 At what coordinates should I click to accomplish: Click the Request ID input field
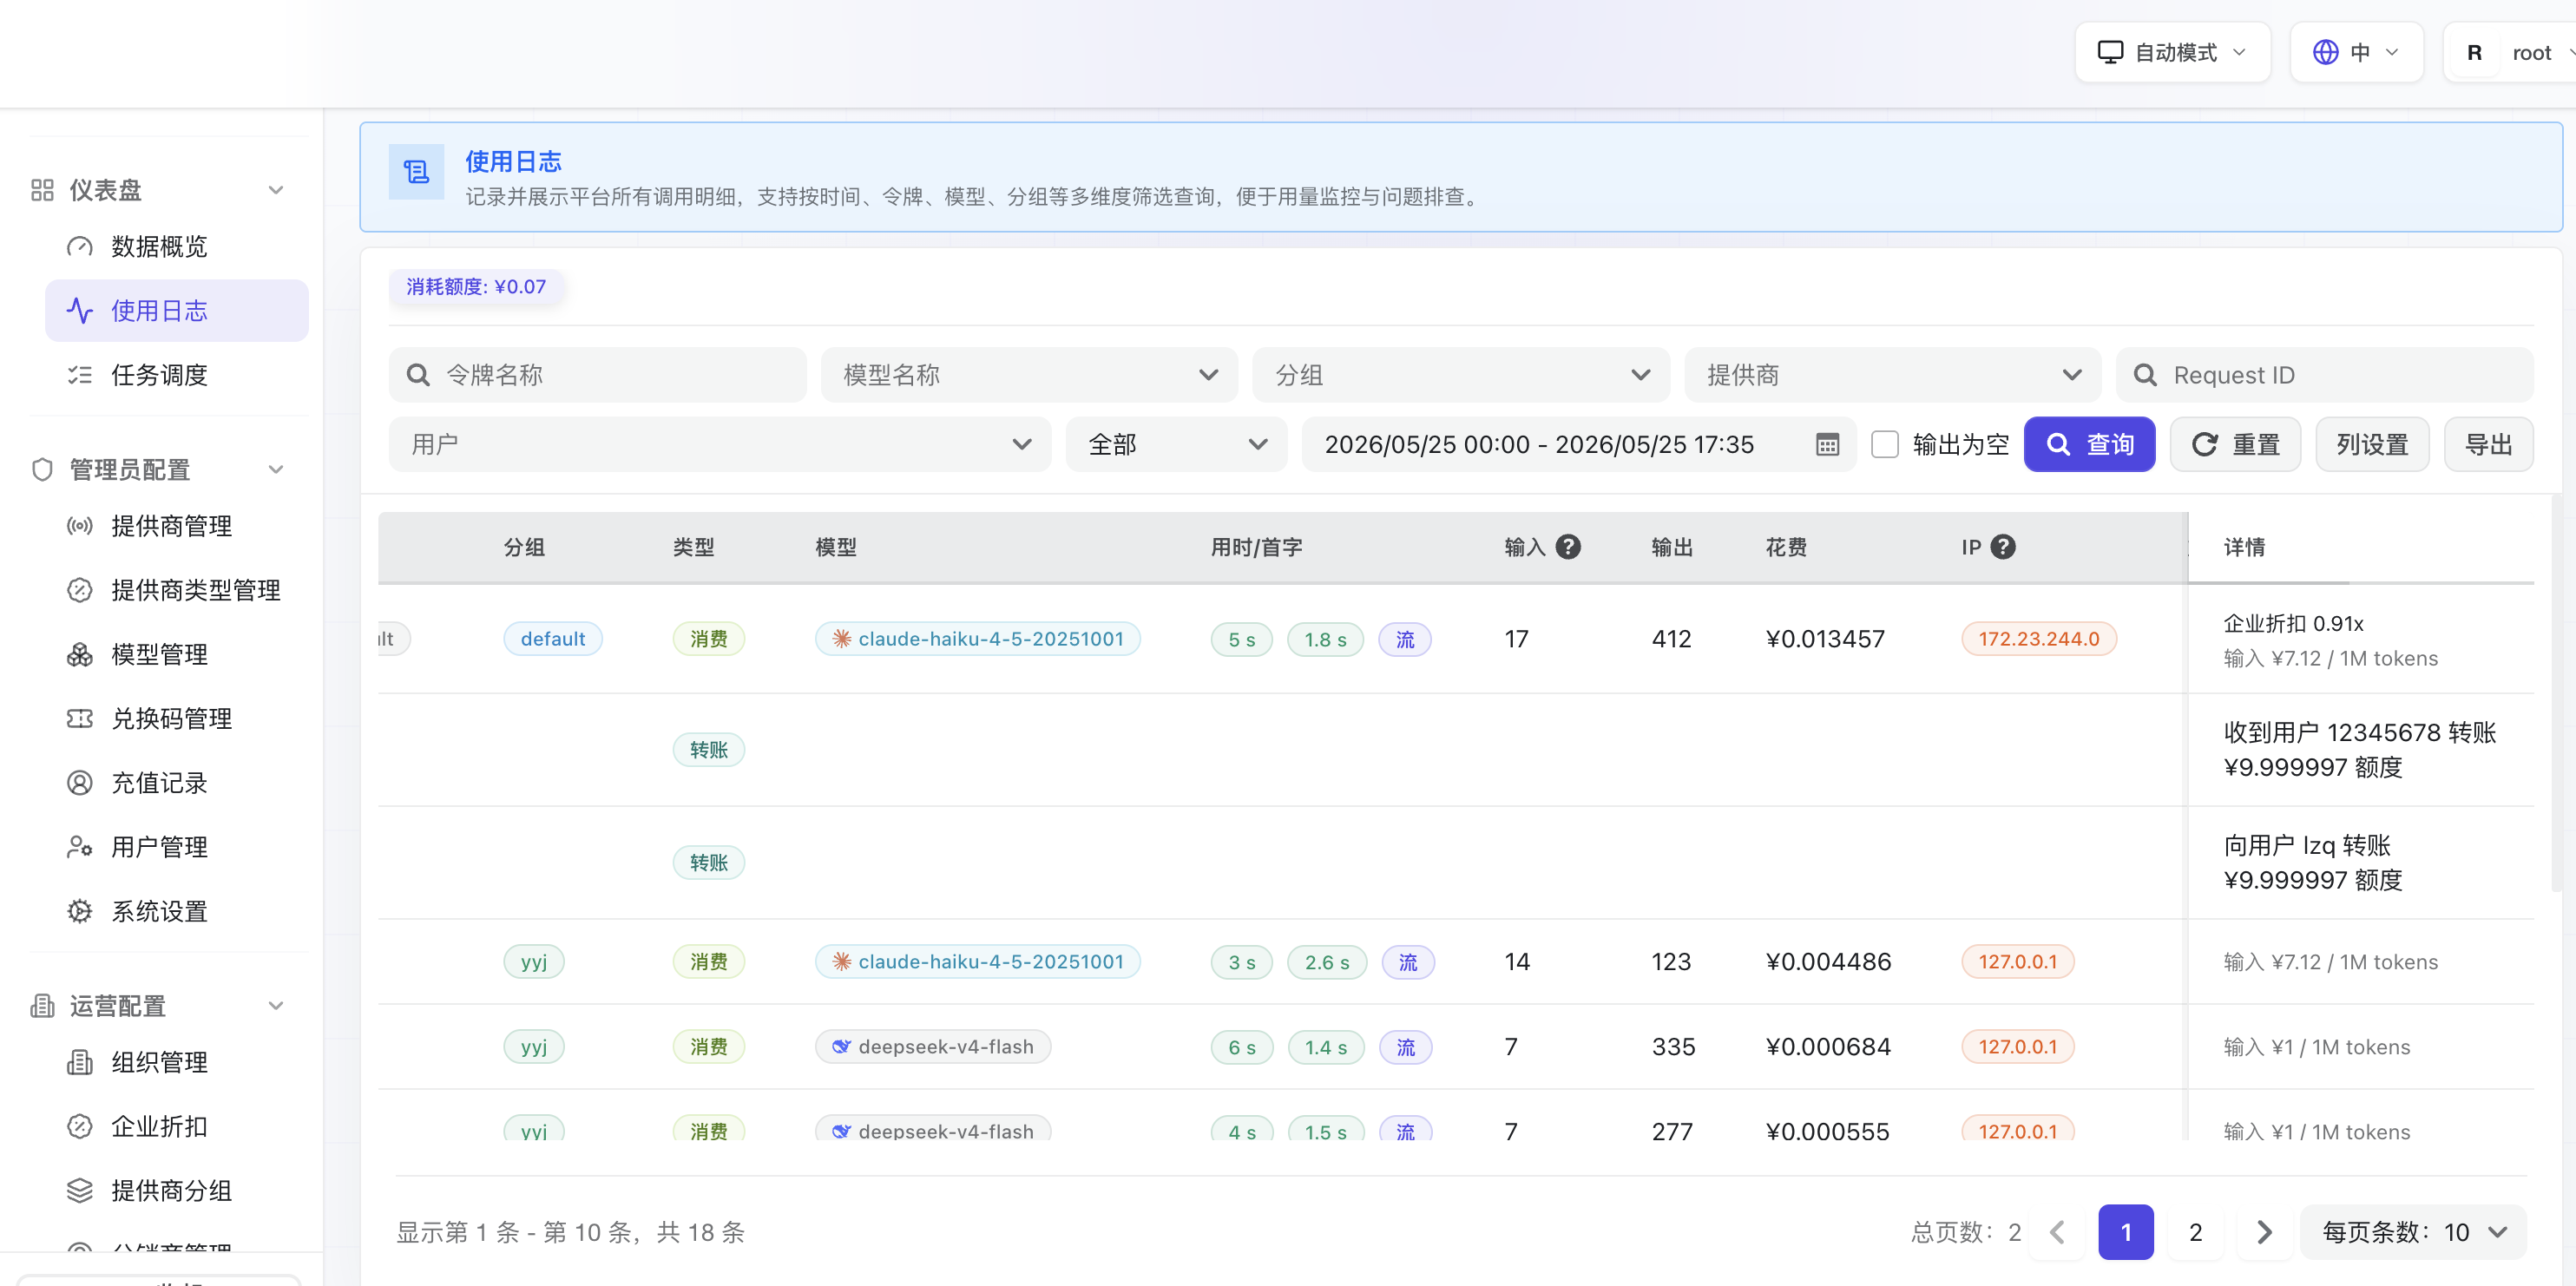pyautogui.click(x=2325, y=375)
